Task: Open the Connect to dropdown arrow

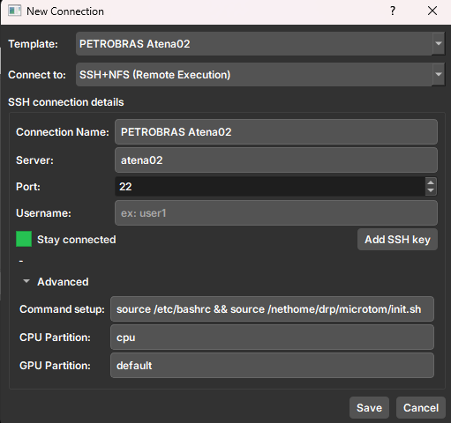Action: coord(439,74)
